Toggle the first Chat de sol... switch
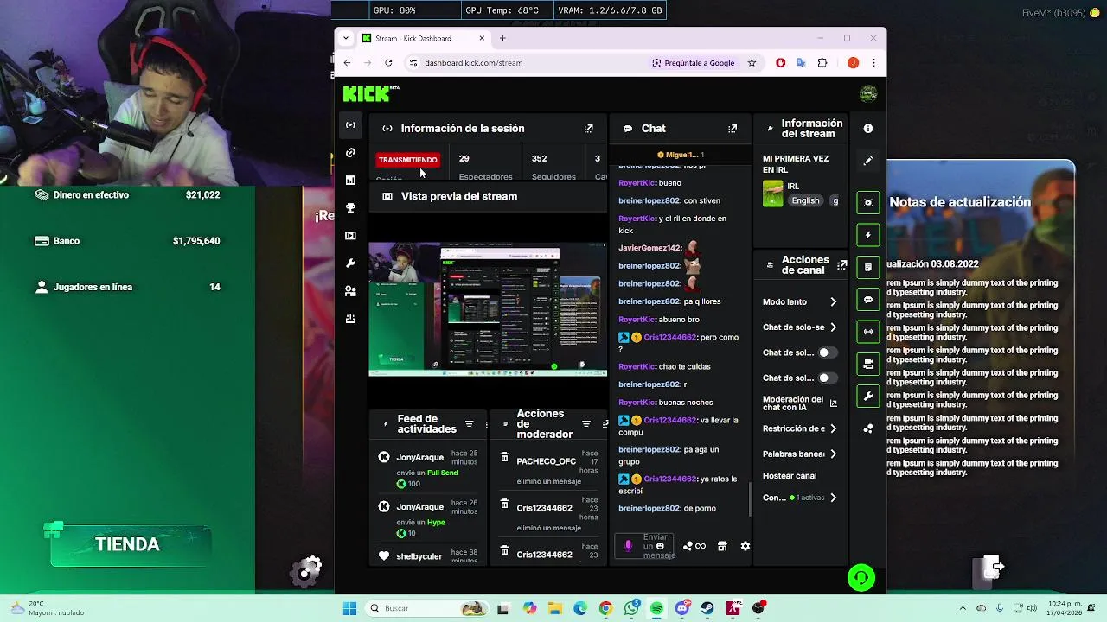This screenshot has height=622, width=1107. coord(827,352)
